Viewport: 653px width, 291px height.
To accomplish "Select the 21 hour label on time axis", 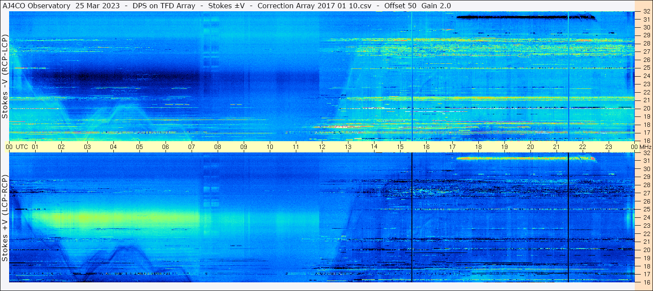I will click(557, 147).
